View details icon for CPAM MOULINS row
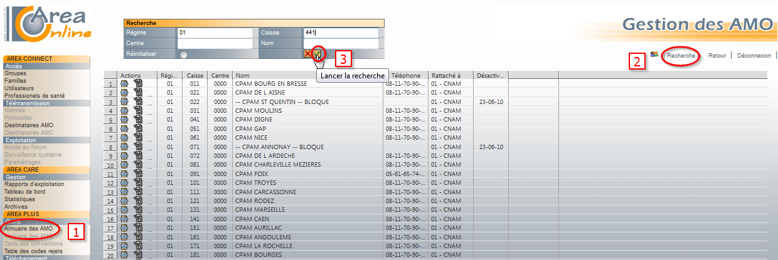Viewport: 778px width, 260px height. point(124,110)
